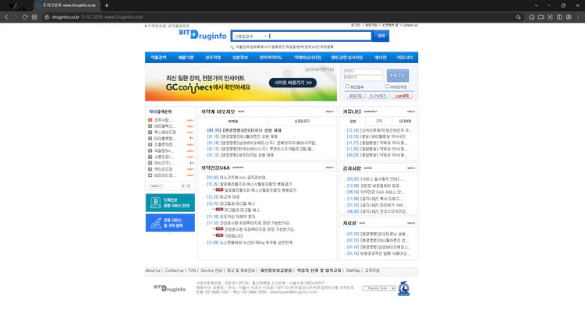This screenshot has height=314, width=585.
Task: Click ID/PW찾기 button in login box
Action: pyautogui.click(x=378, y=96)
